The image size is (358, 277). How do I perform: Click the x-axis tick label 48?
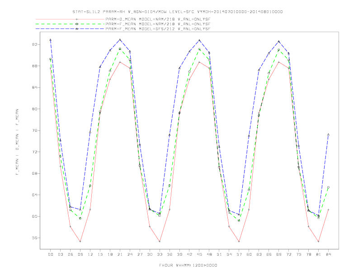[209, 254]
